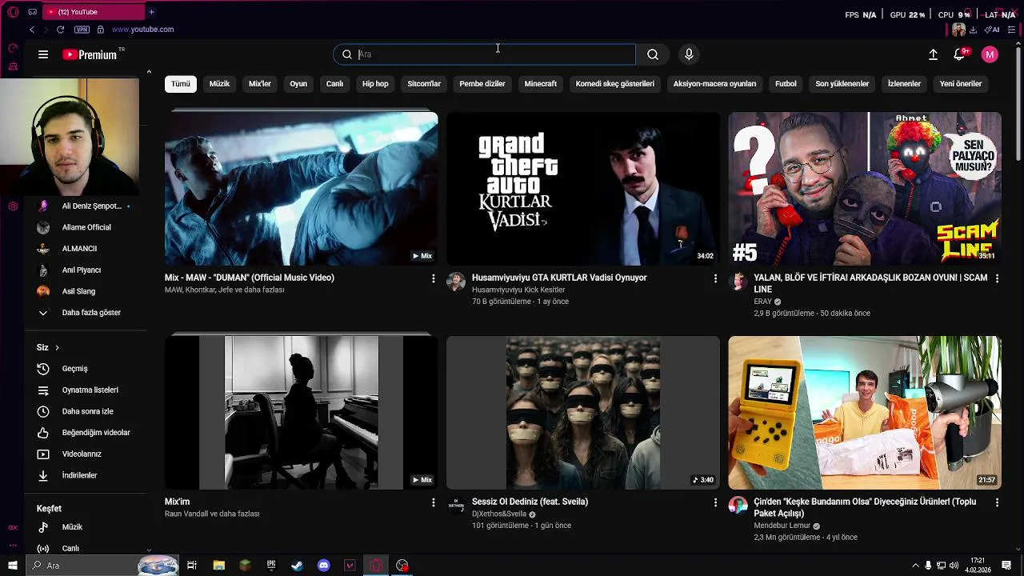This screenshot has height=576, width=1024.
Task: Select the Mix'ler filter chip
Action: 260,84
